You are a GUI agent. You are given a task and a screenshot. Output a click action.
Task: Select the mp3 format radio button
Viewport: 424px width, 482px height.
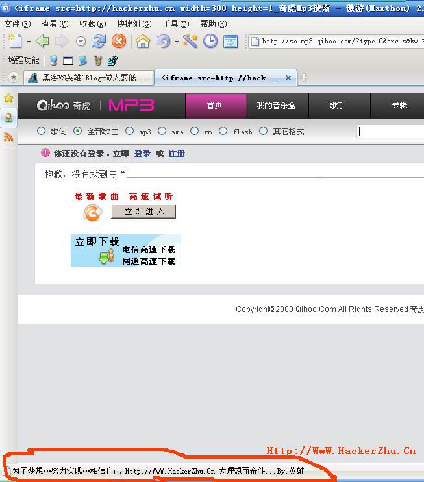pos(130,131)
